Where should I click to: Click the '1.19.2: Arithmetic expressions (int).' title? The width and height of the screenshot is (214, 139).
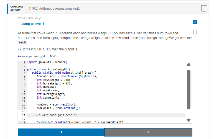[54, 9]
